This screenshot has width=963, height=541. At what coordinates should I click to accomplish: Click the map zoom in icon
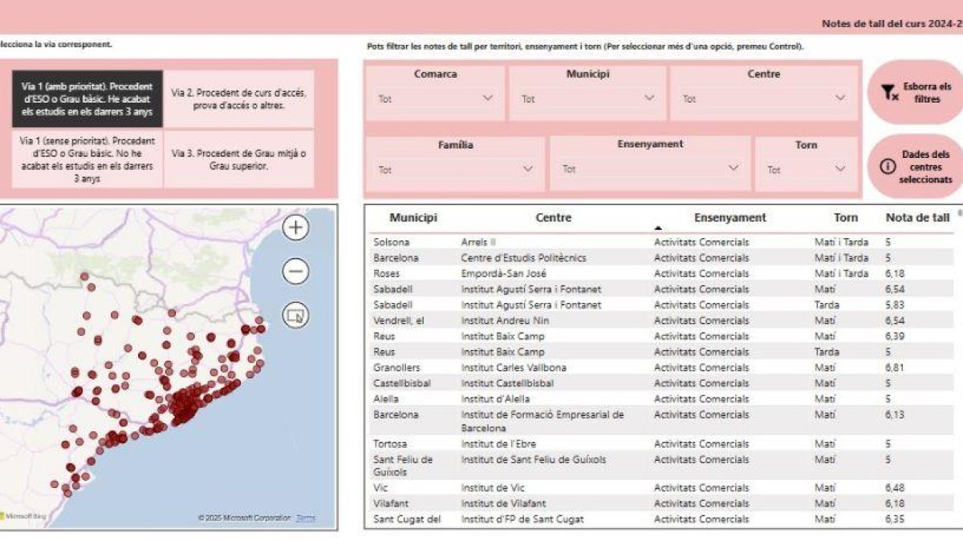295,227
